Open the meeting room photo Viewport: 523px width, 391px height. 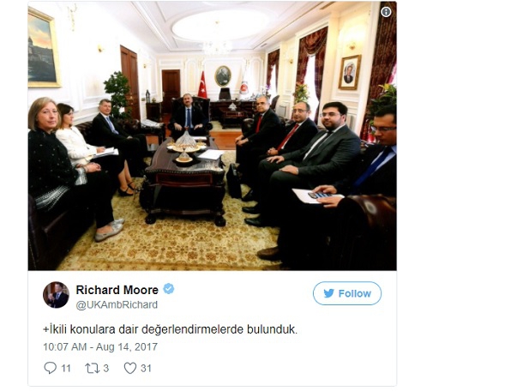(x=212, y=135)
